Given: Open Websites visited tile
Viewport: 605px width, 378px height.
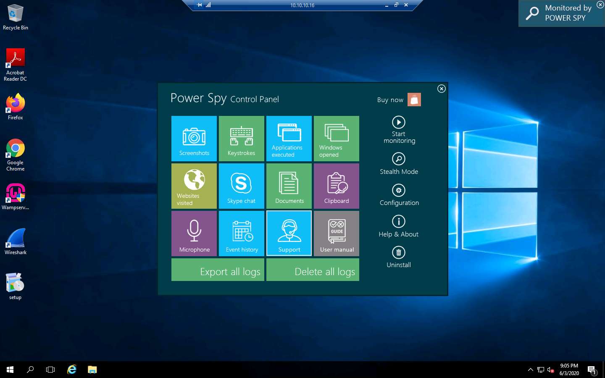Looking at the screenshot, I should [194, 186].
